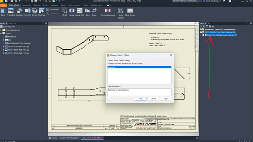Click the Model panel search icon
The height and width of the screenshot is (142, 253).
coord(43,24)
